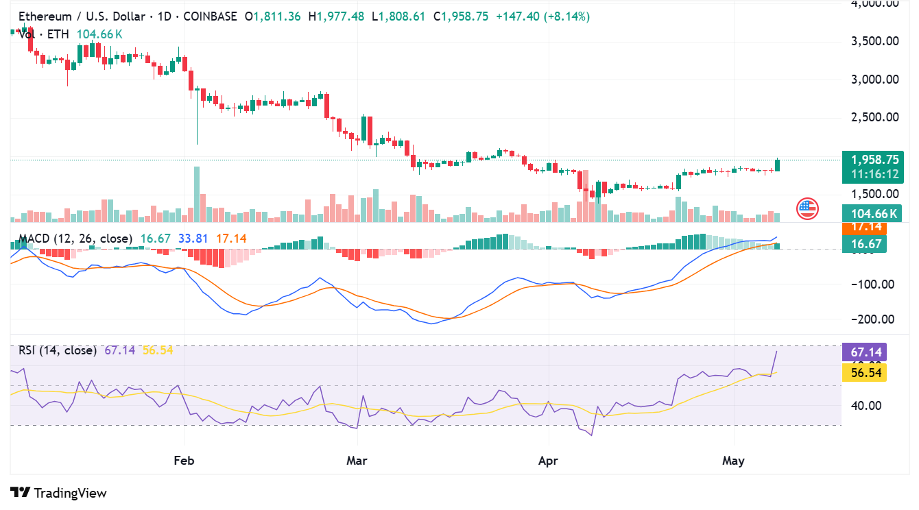This screenshot has width=919, height=510.
Task: Click the +147.40 (+8.14%) change value
Action: point(542,16)
